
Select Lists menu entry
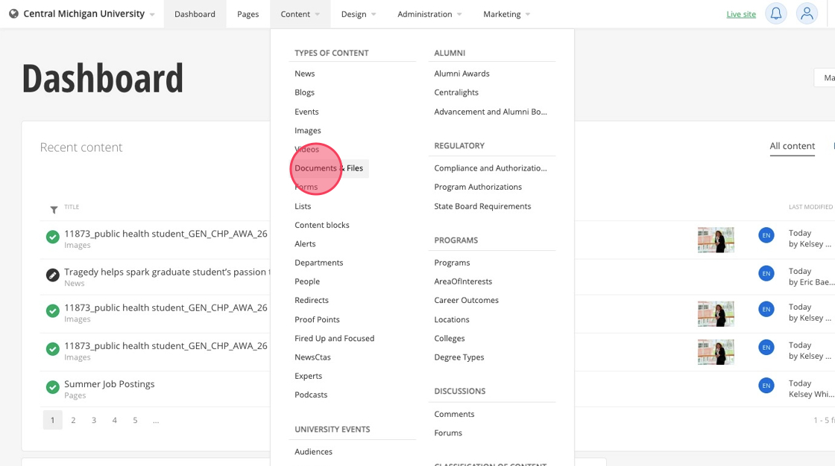303,206
